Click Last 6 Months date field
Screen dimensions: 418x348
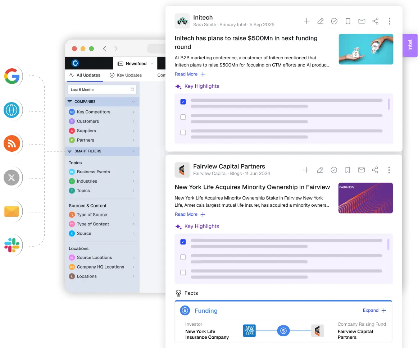(x=102, y=90)
